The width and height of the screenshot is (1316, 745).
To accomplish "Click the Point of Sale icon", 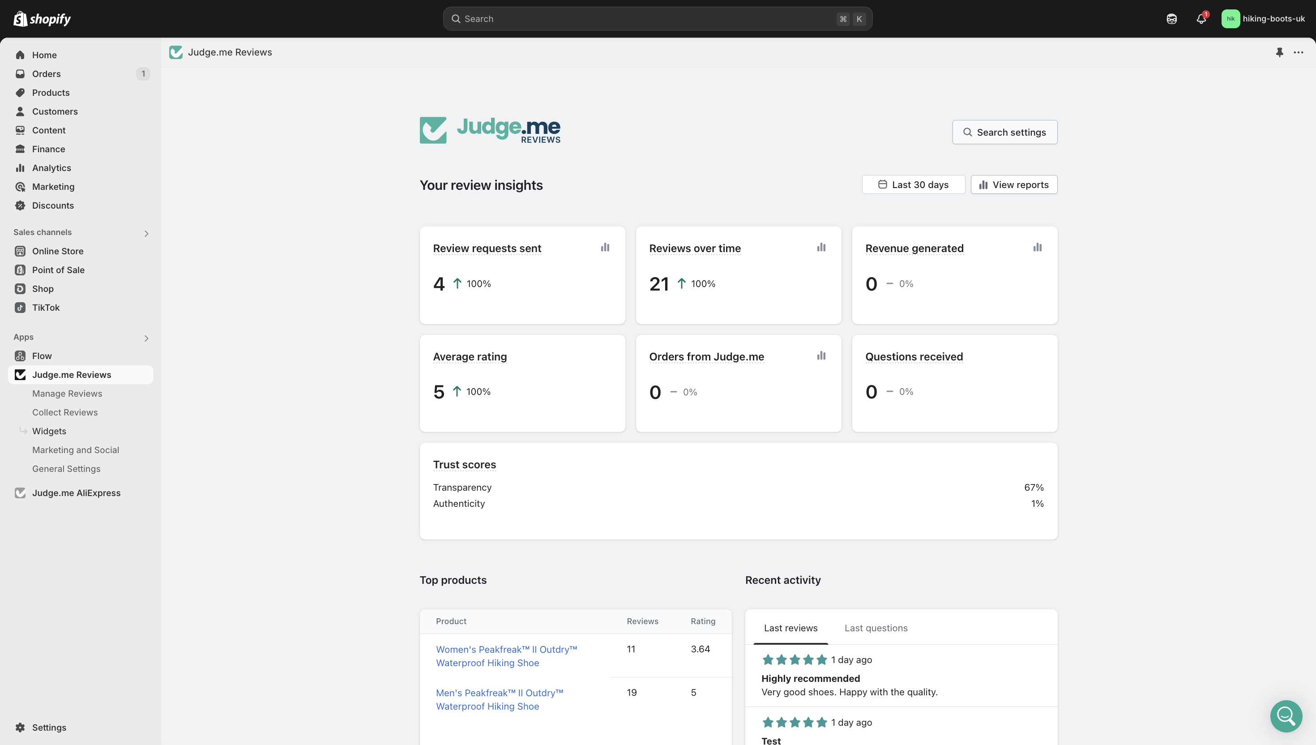I will point(20,270).
